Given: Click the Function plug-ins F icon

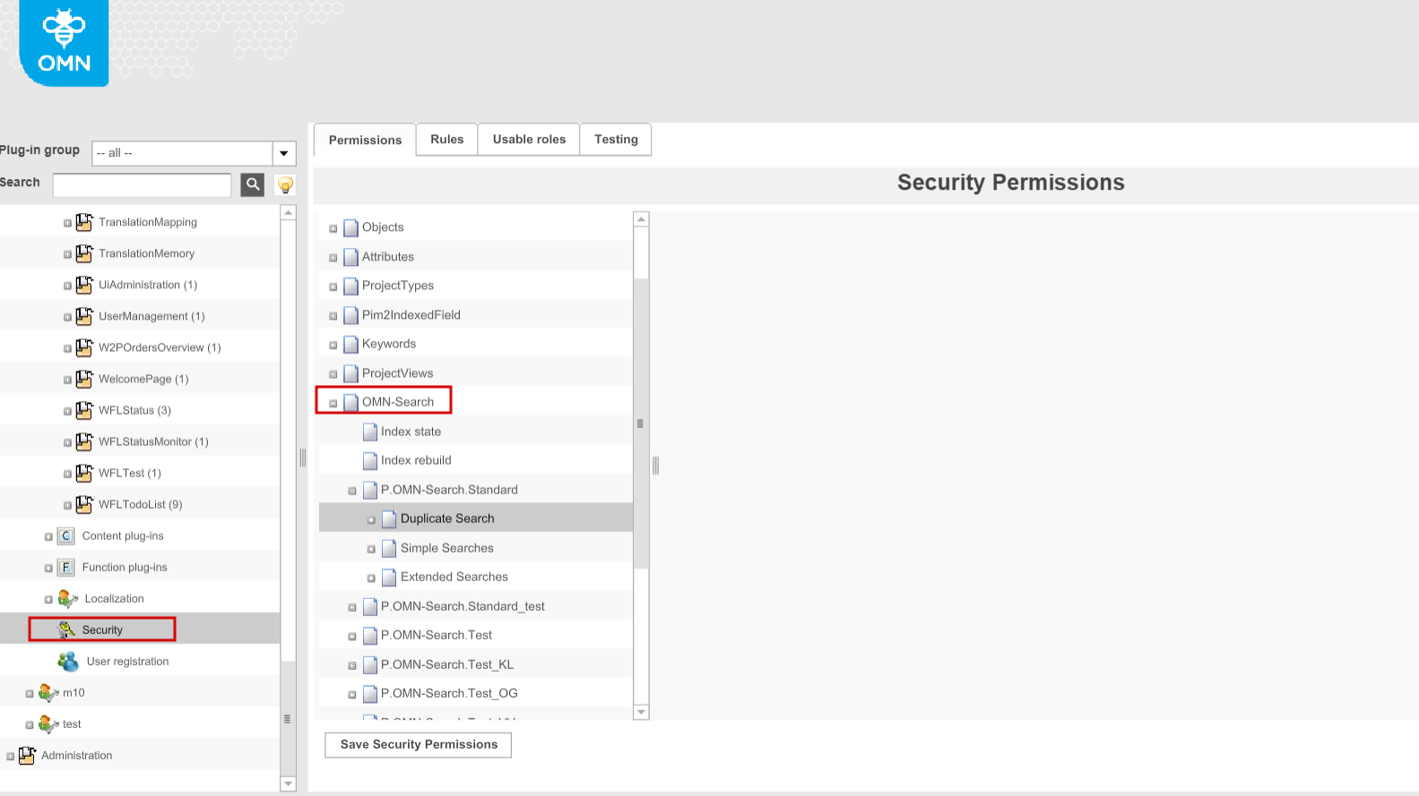Looking at the screenshot, I should coord(66,567).
